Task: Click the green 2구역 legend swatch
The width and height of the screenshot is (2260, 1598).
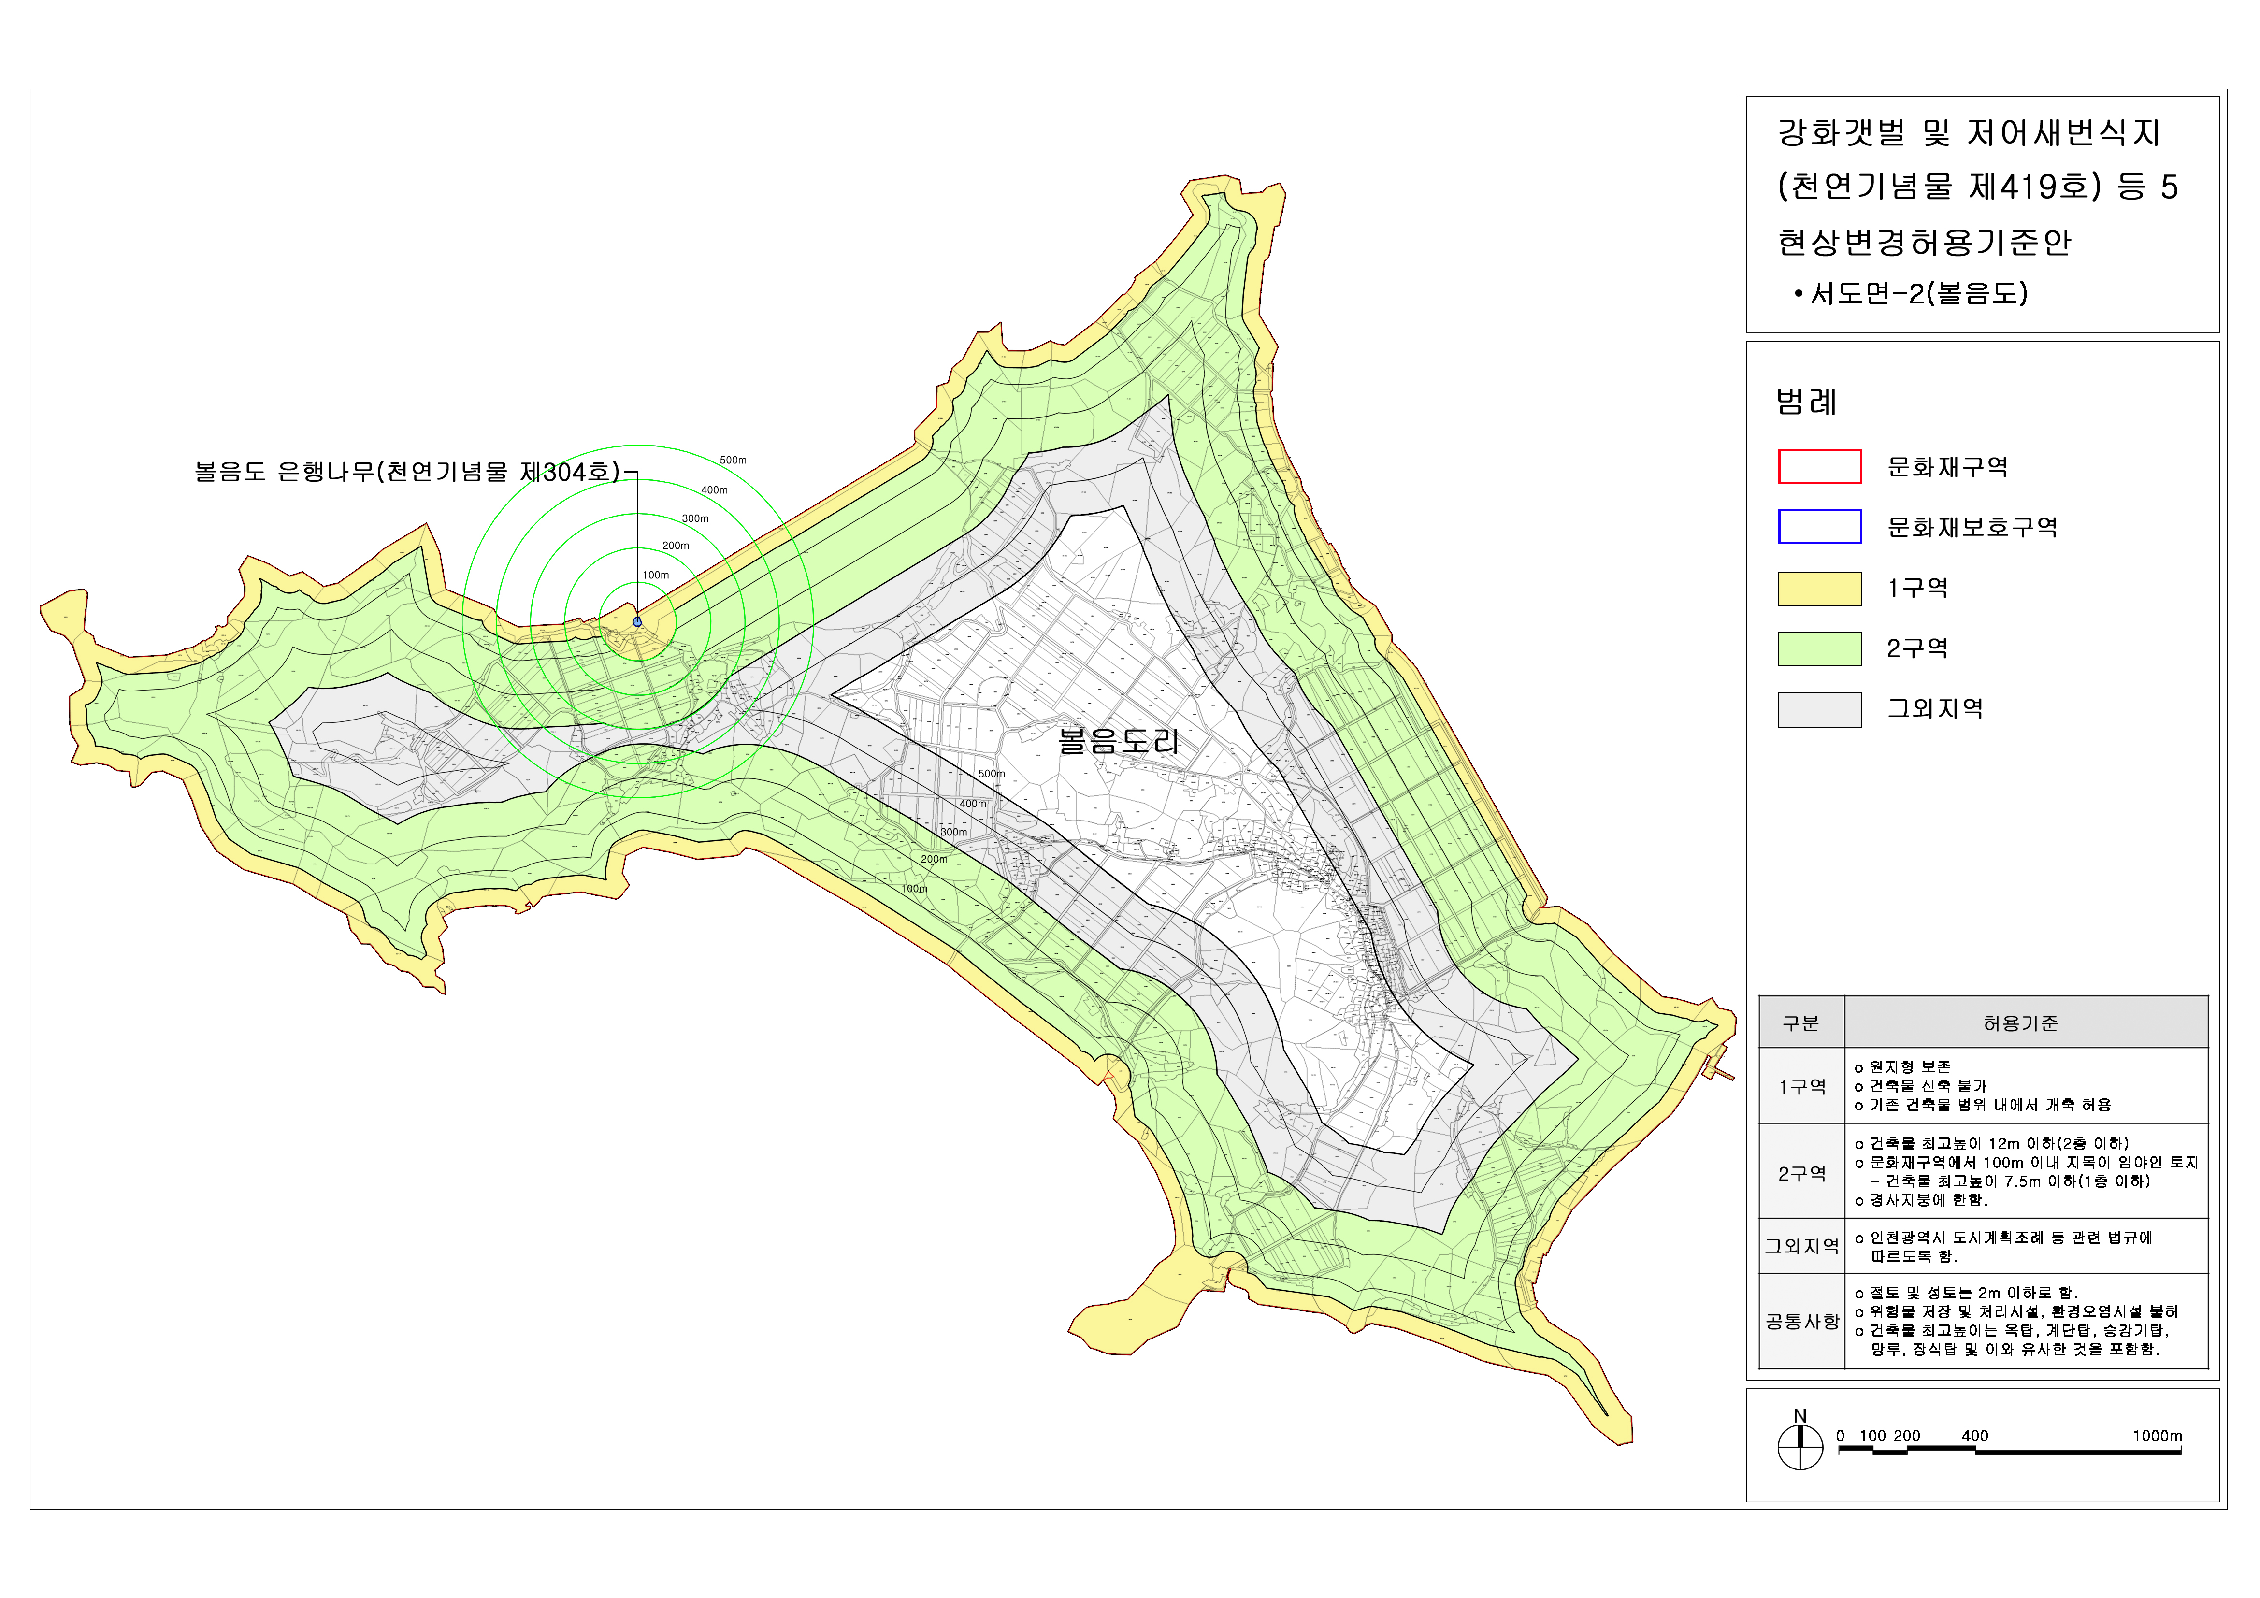Action: pyautogui.click(x=1819, y=649)
